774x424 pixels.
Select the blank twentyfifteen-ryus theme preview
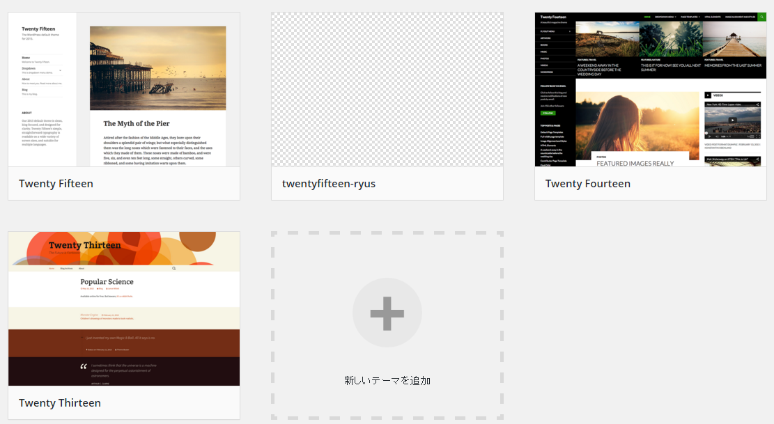tap(387, 90)
